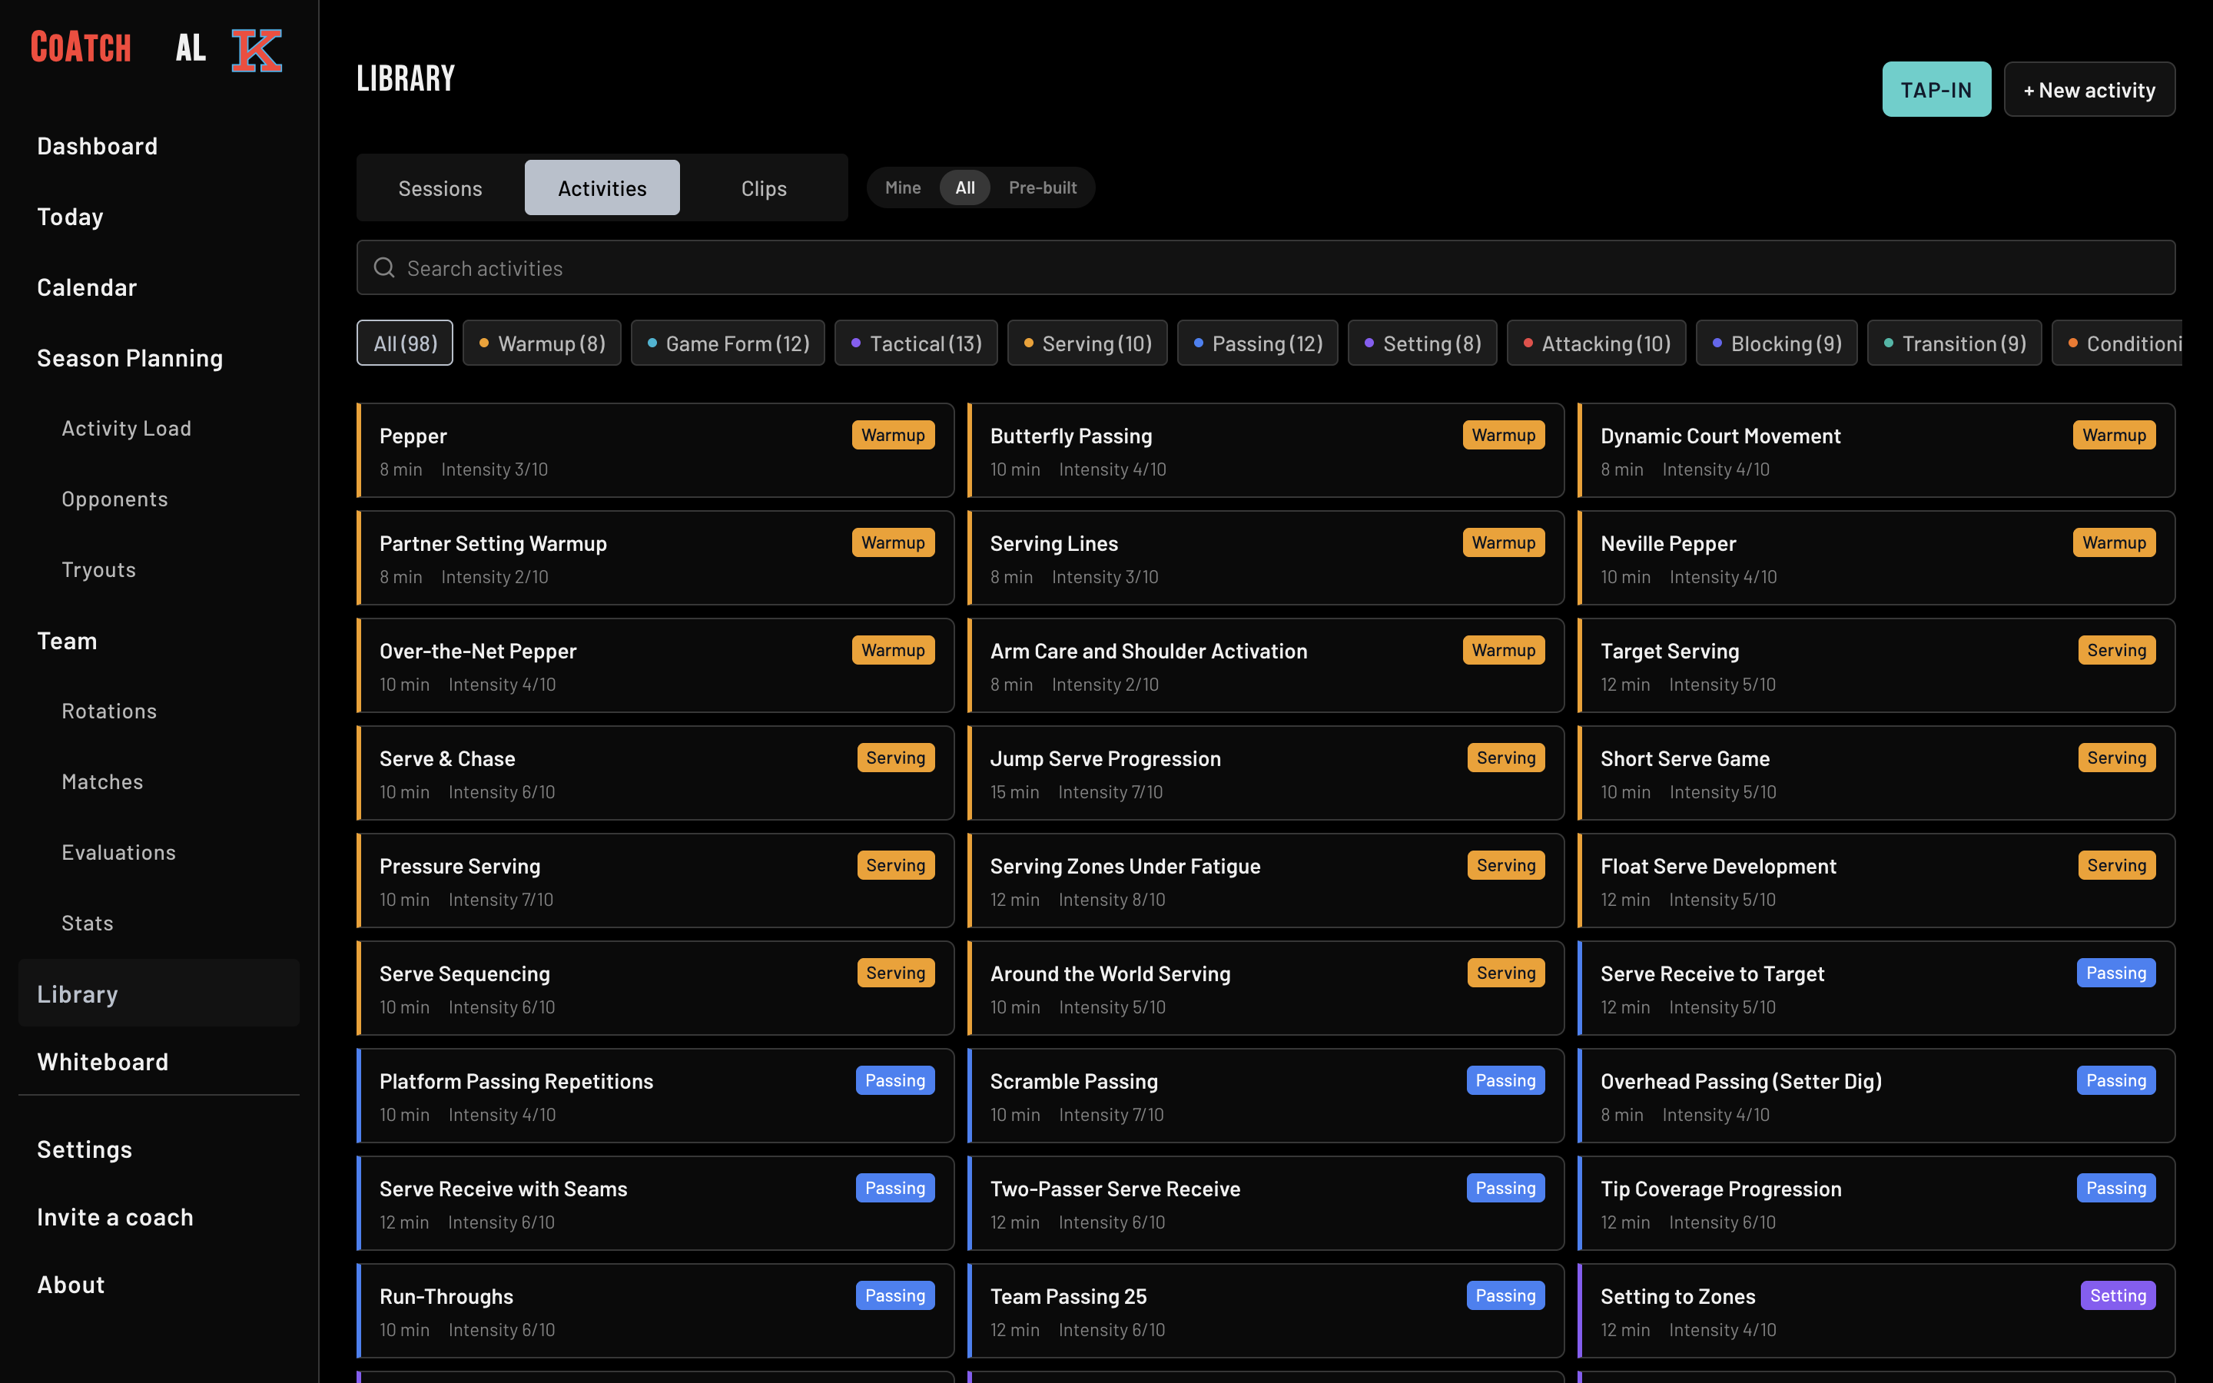Image resolution: width=2213 pixels, height=1383 pixels.
Task: Go to Activity Load page
Action: pos(126,428)
